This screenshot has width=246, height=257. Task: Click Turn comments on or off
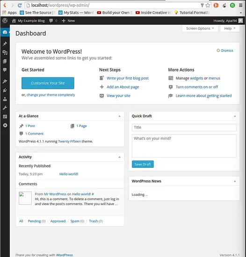pos(197,87)
